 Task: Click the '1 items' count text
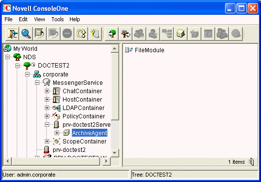click(x=236, y=162)
